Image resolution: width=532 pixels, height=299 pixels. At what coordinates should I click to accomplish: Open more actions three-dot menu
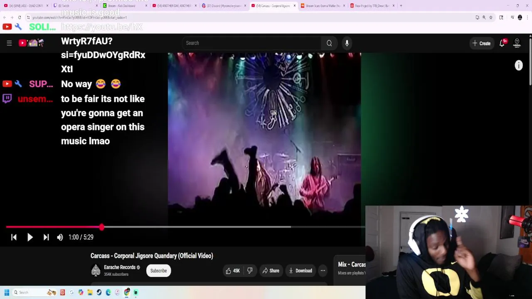(x=323, y=271)
